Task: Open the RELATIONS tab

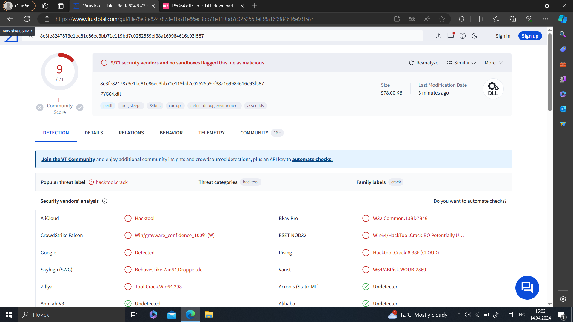Action: click(x=131, y=133)
